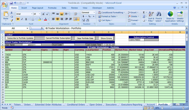
Task: Click the Increase Indent icon
Action: (70, 19)
